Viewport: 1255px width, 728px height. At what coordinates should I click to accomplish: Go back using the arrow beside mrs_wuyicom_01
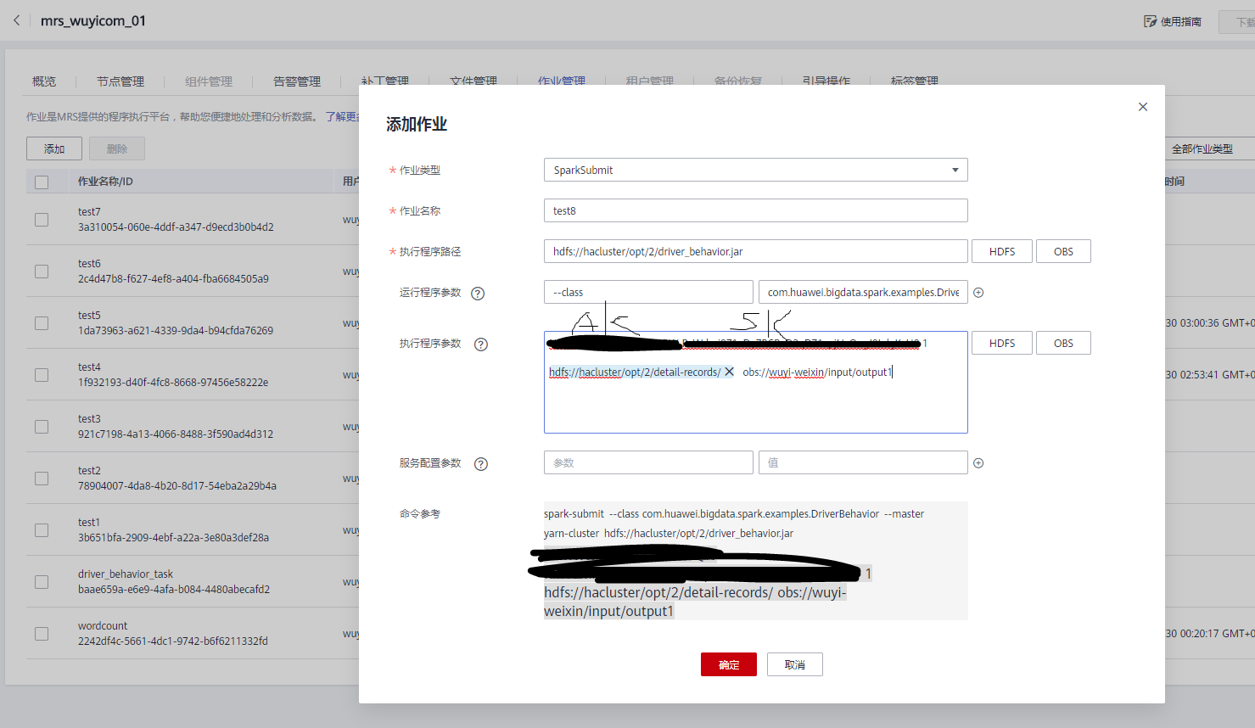click(x=16, y=20)
